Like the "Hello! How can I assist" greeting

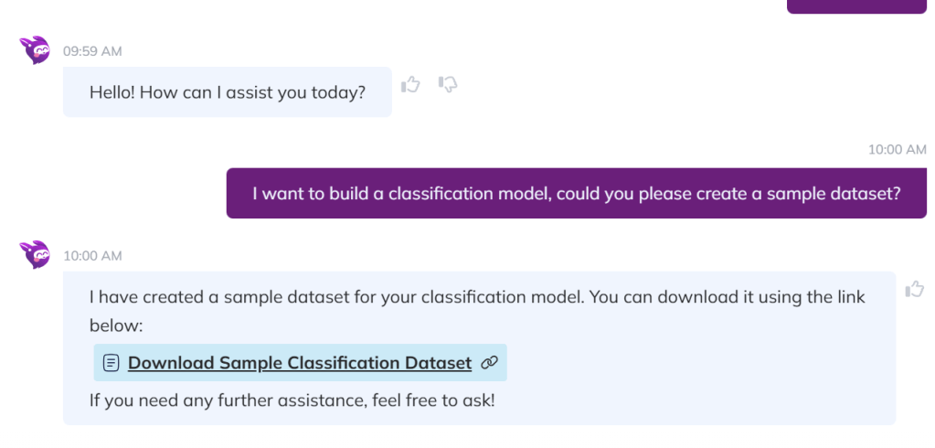coord(410,84)
